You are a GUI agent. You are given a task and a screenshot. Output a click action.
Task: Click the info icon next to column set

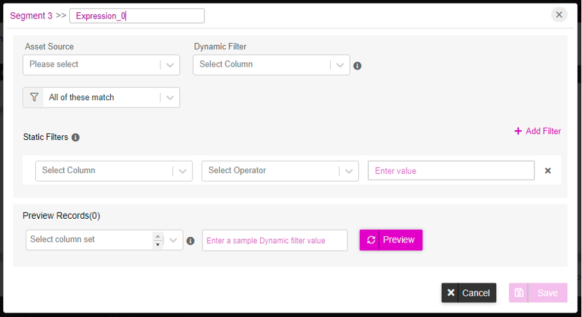pyautogui.click(x=190, y=241)
